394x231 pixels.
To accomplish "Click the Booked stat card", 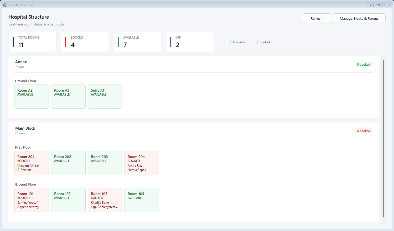I will click(85, 42).
